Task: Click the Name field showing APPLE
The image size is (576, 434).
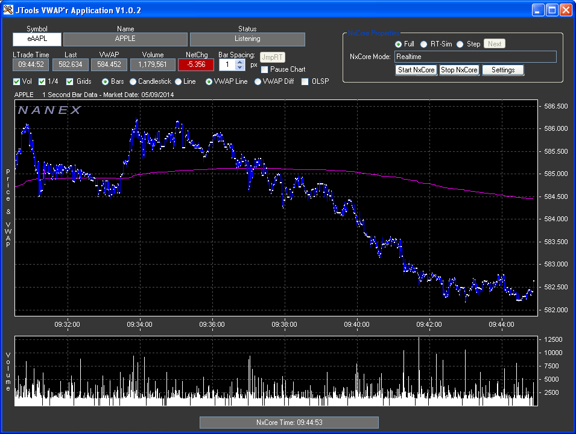Action: coord(125,39)
